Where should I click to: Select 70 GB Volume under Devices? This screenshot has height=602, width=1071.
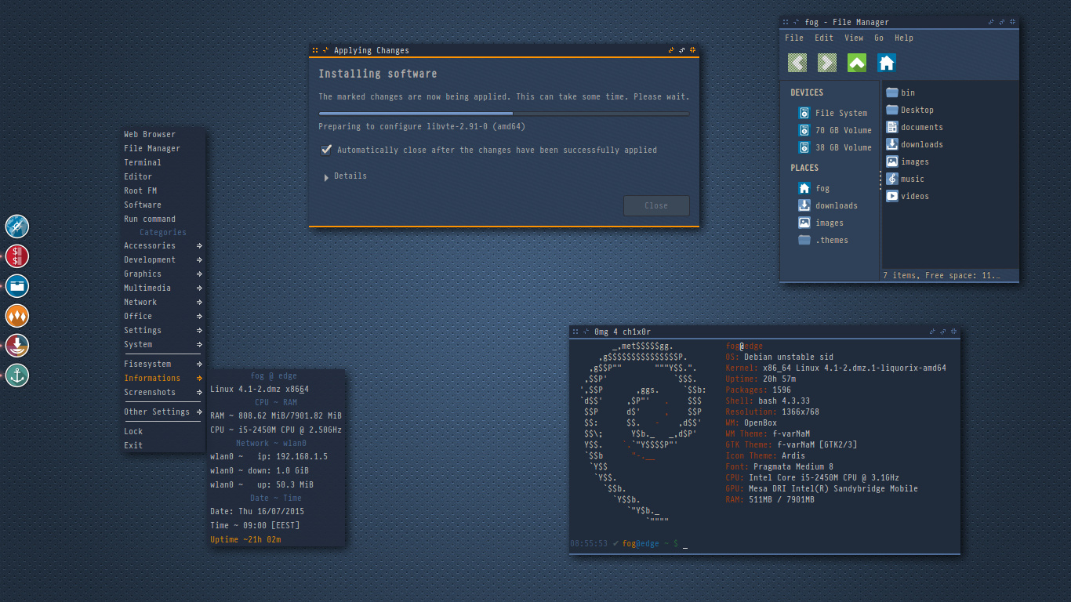pyautogui.click(x=843, y=130)
